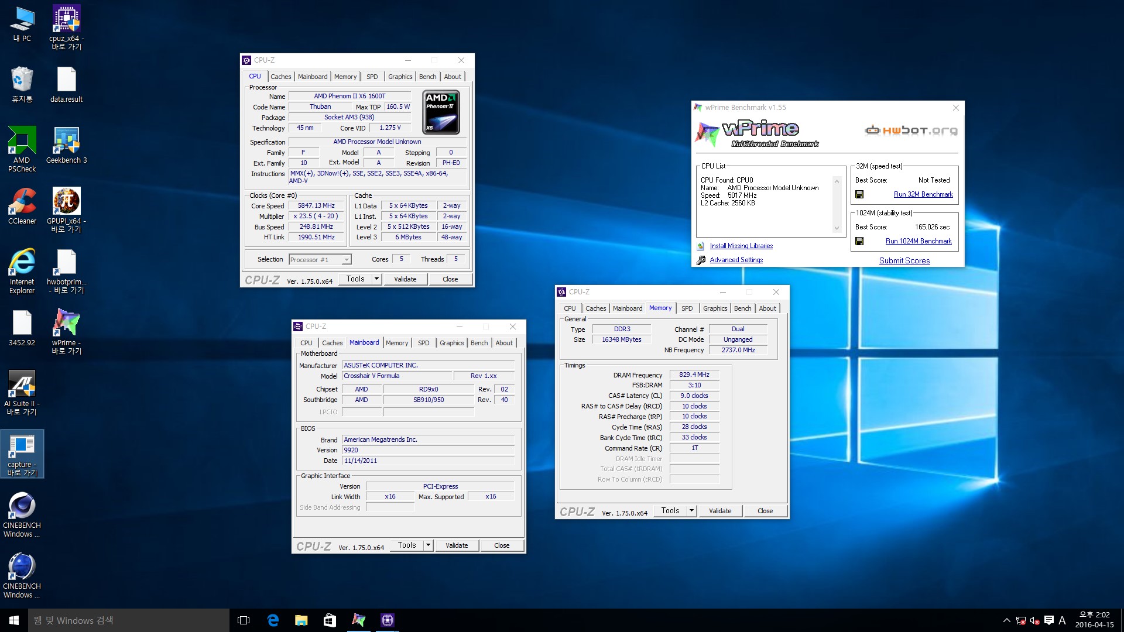The image size is (1124, 632).
Task: Click the Core Speed value 5847.13 MHz
Action: click(x=316, y=206)
